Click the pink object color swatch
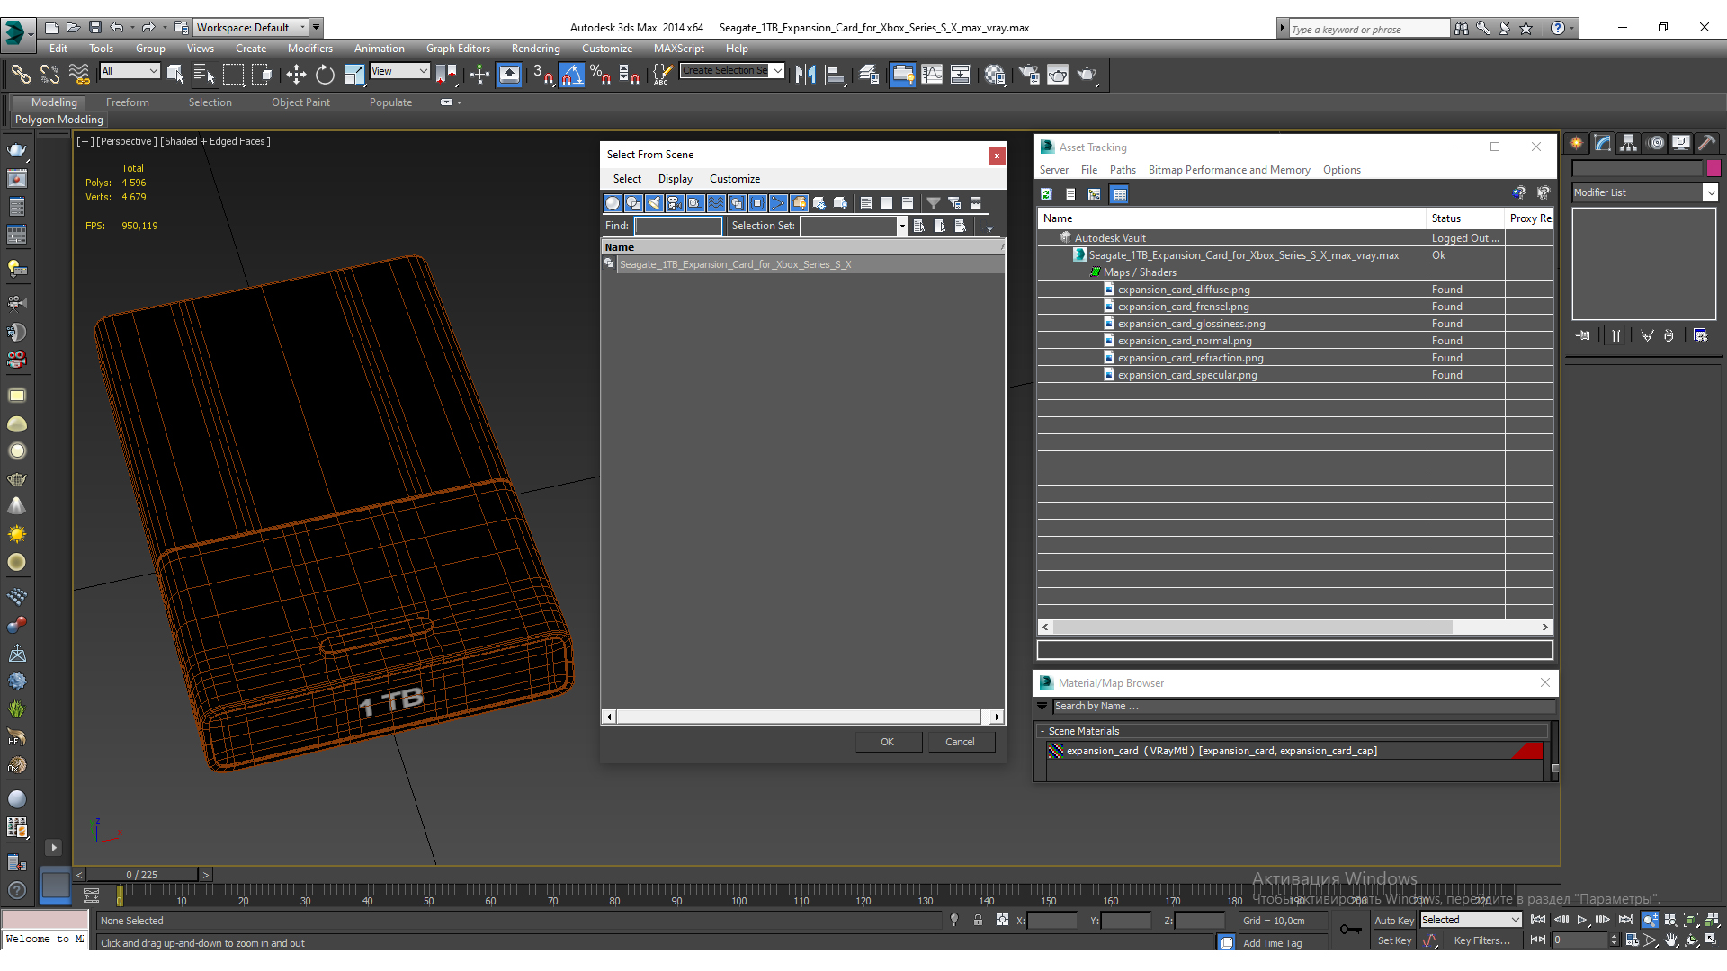This screenshot has width=1727, height=971. point(1714,168)
